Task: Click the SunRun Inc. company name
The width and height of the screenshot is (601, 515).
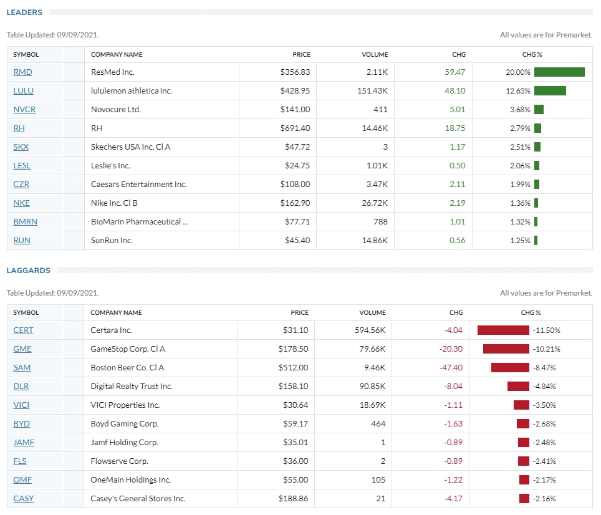Action: click(112, 241)
